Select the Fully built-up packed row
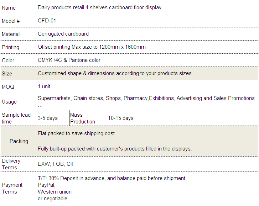The image size is (259, 206). [x=115, y=149]
